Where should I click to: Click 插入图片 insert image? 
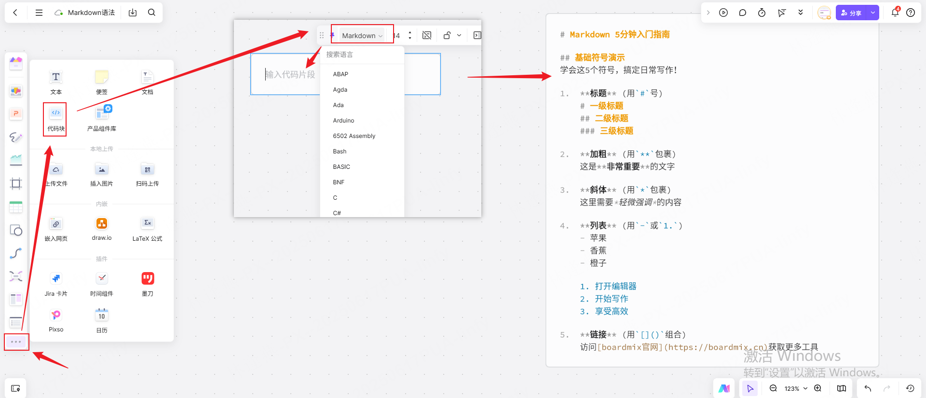102,175
